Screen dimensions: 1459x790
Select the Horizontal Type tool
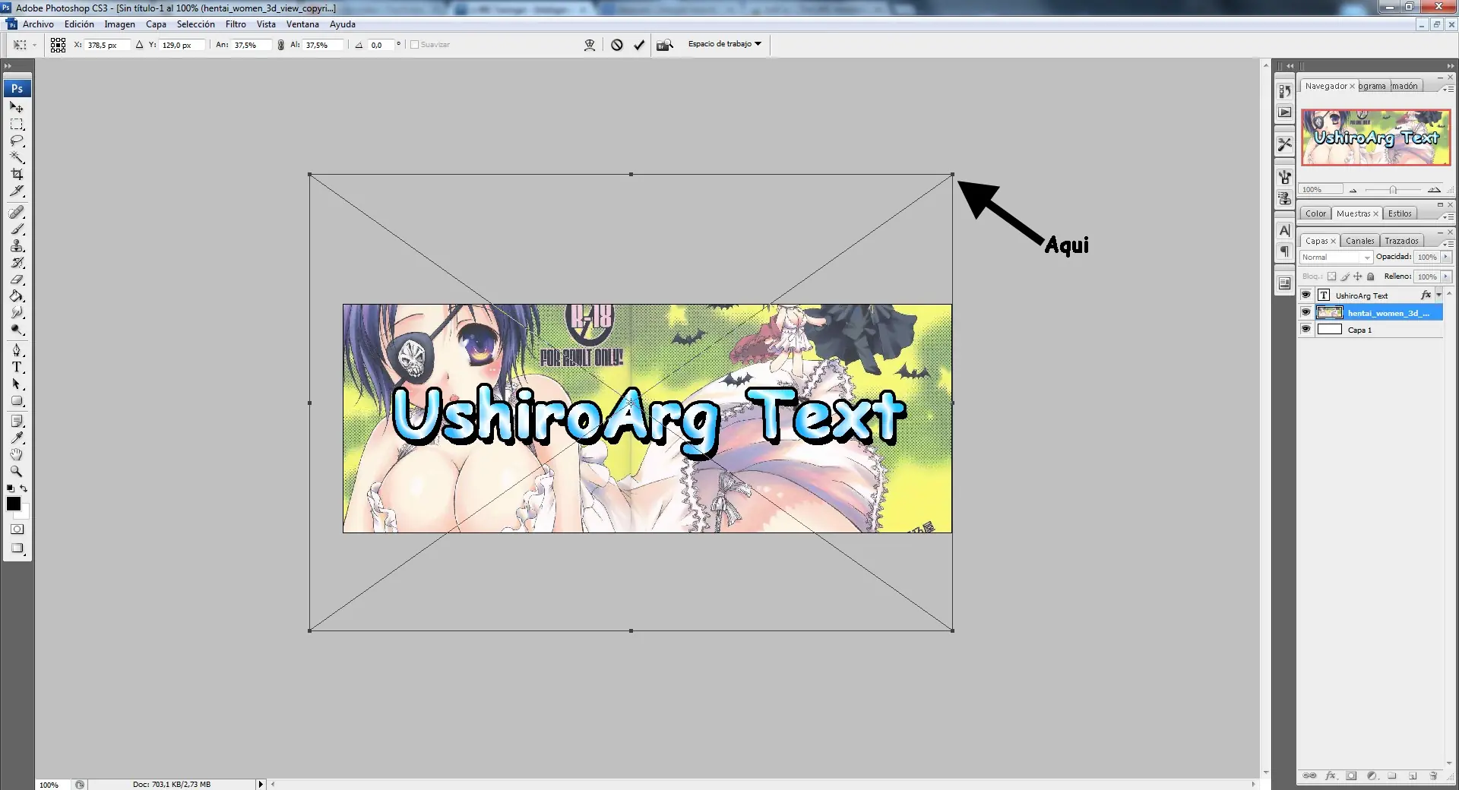pyautogui.click(x=17, y=367)
